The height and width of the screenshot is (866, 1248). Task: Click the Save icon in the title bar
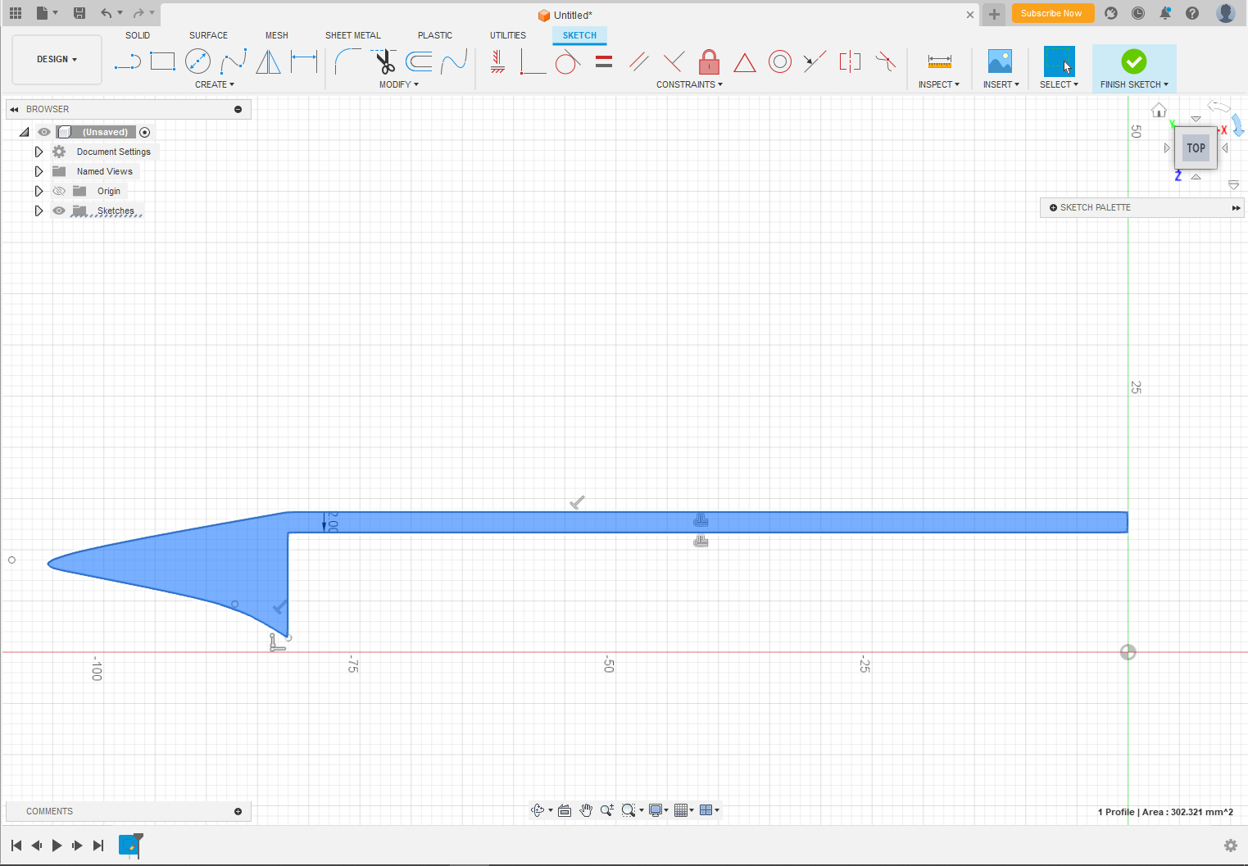coord(79,13)
